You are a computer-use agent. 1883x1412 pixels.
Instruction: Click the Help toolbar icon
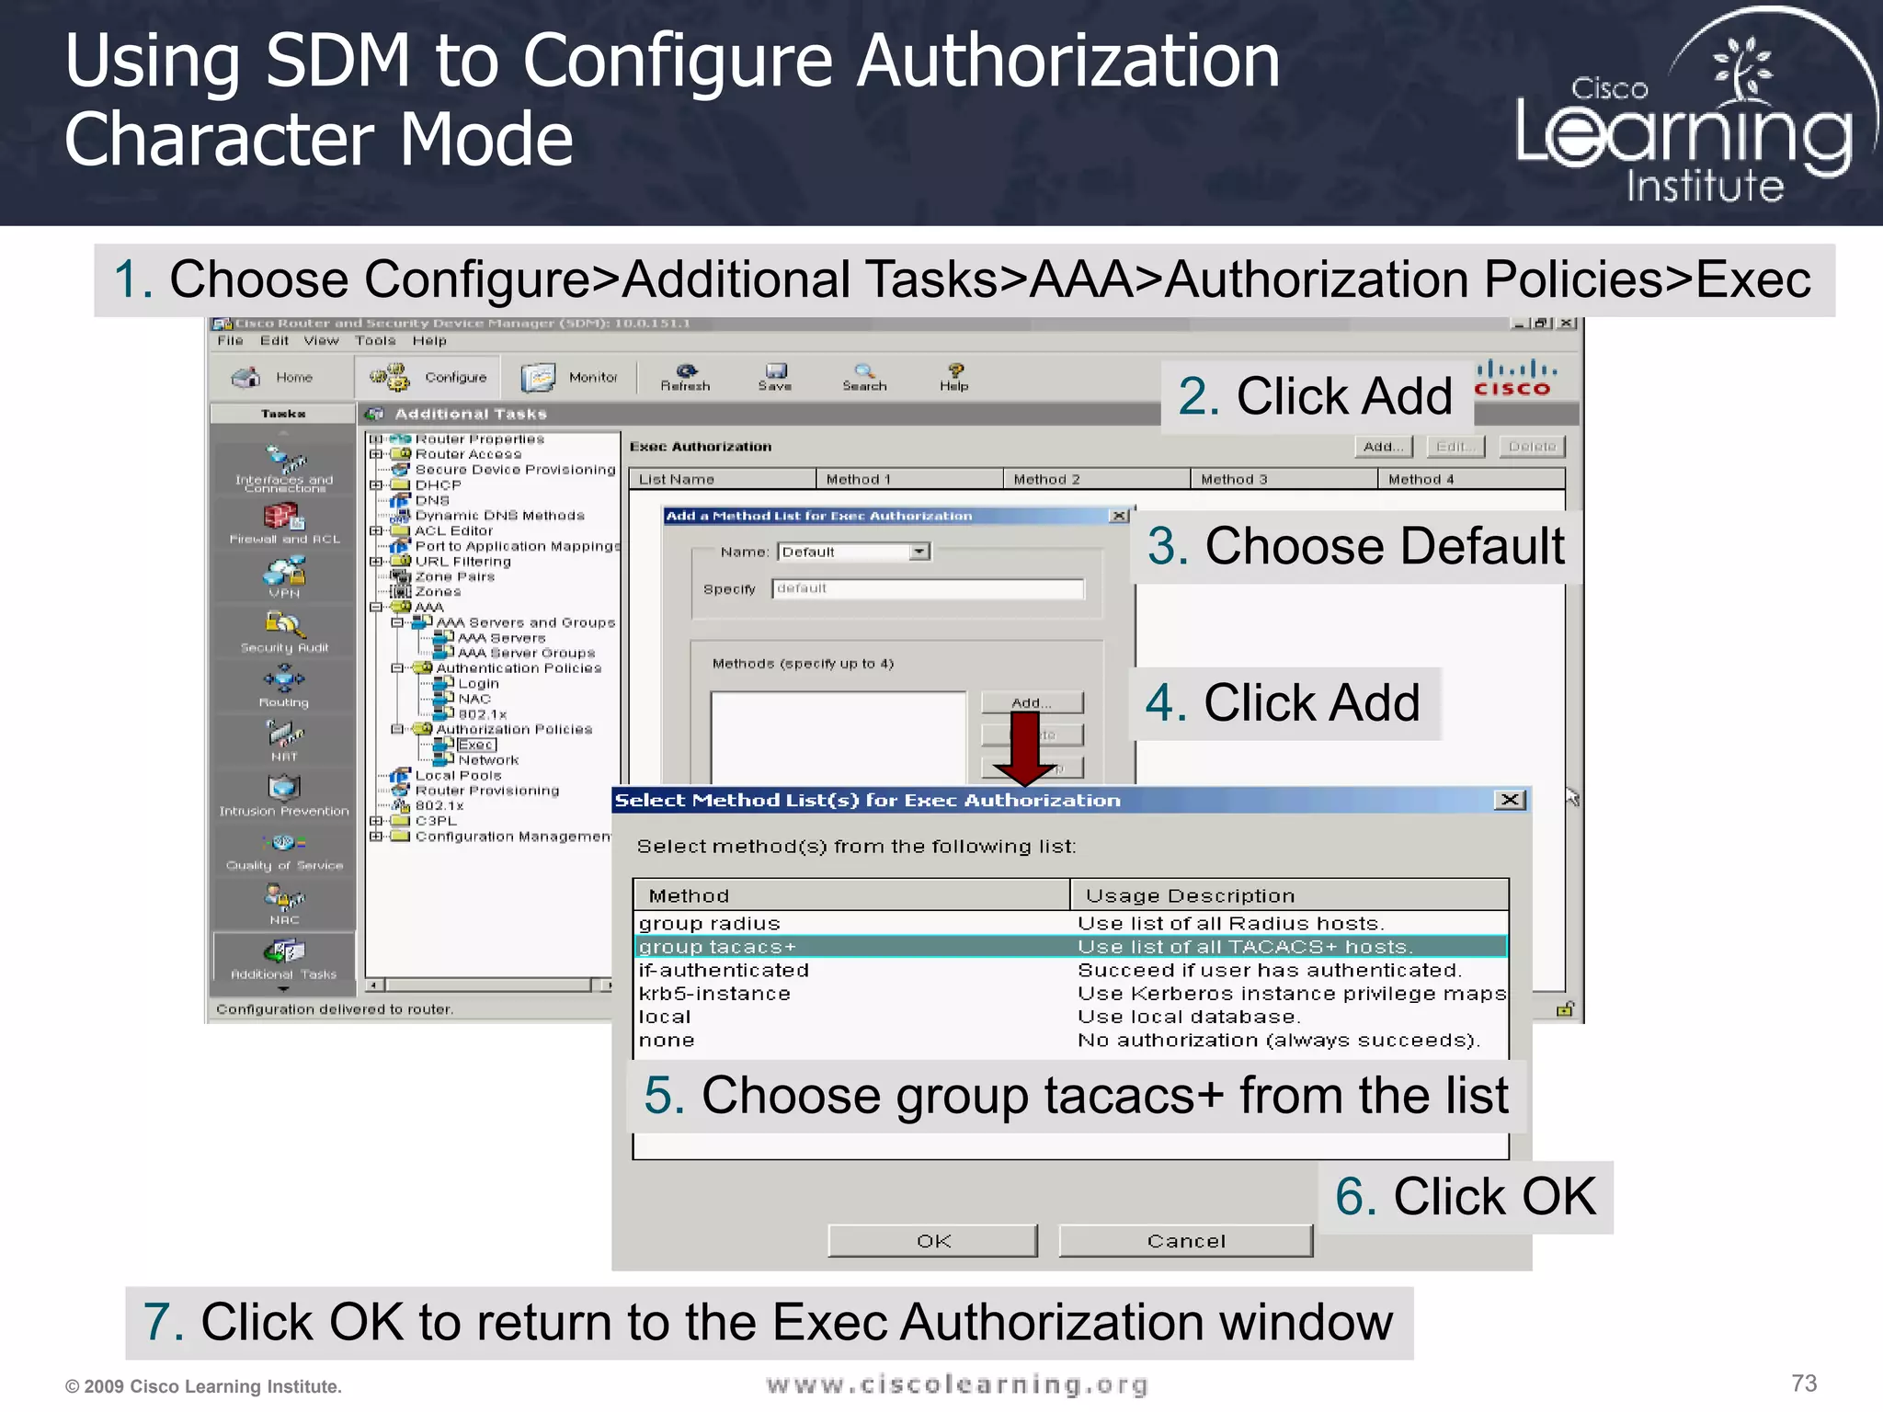click(954, 378)
